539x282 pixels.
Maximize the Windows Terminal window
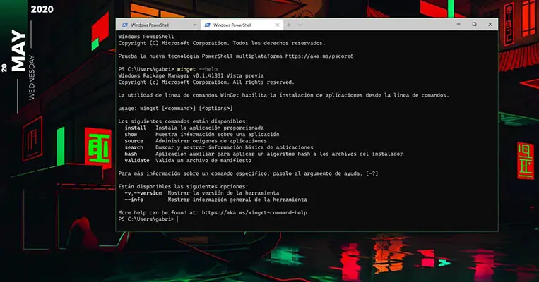coord(475,25)
